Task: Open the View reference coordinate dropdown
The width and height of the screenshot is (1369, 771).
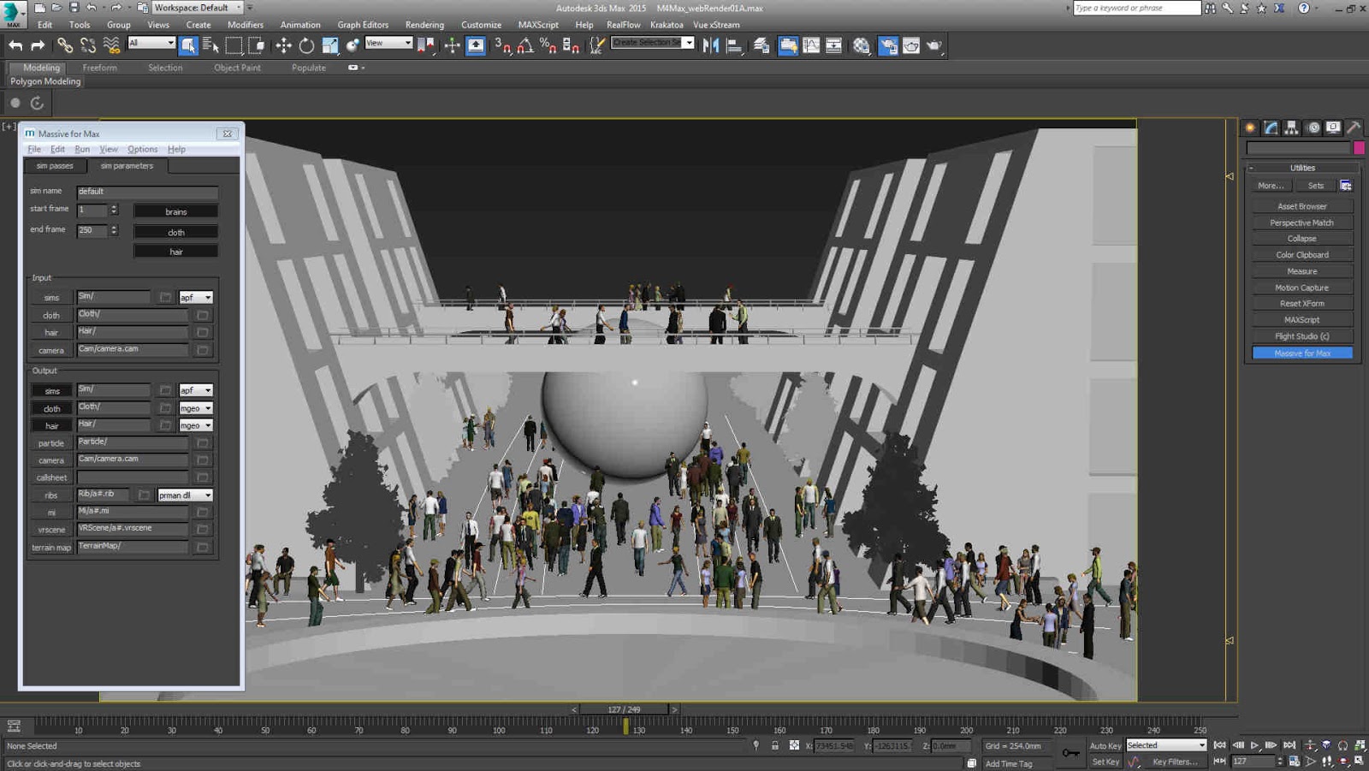Action: [x=388, y=43]
